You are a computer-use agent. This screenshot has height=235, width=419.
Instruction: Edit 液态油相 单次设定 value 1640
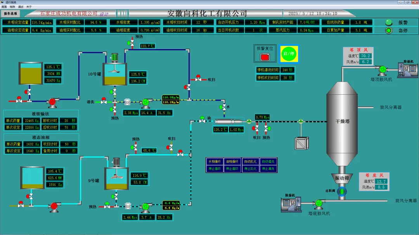(x=31, y=151)
